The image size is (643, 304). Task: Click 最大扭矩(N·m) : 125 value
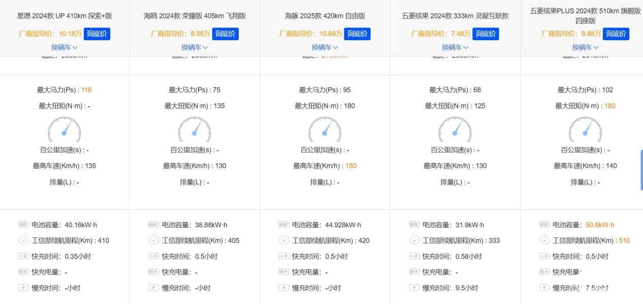click(x=479, y=106)
